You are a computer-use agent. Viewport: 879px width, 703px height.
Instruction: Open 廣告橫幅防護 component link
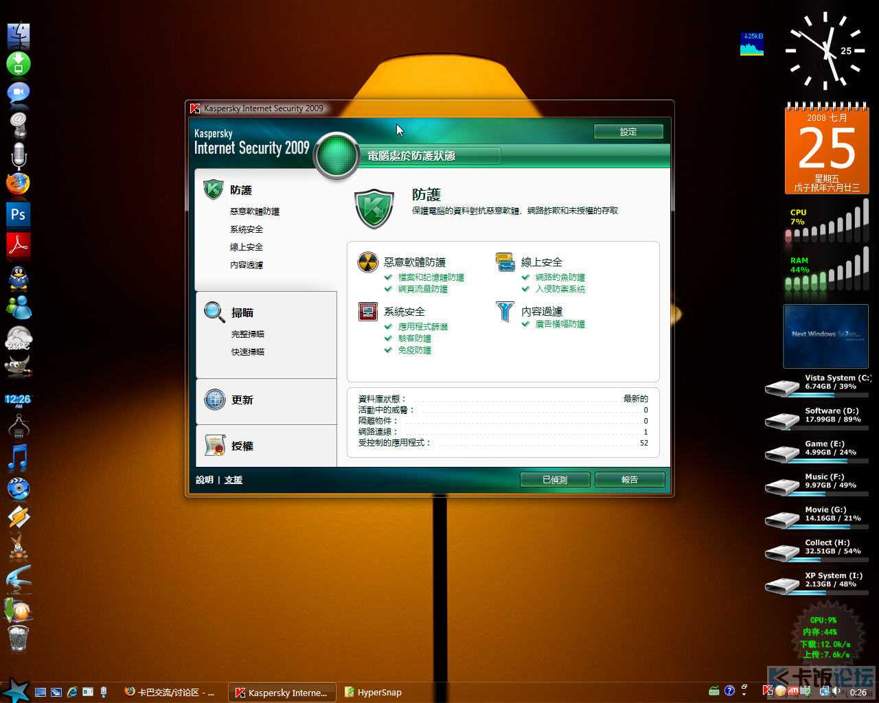click(560, 324)
